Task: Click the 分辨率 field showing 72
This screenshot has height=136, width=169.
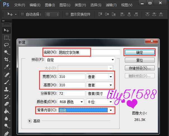Action: [x=72, y=94]
